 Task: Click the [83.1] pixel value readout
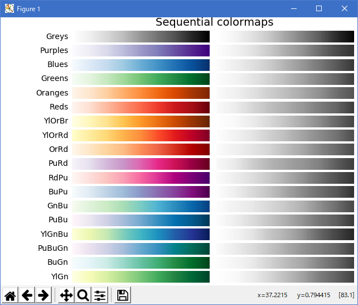[x=346, y=295]
